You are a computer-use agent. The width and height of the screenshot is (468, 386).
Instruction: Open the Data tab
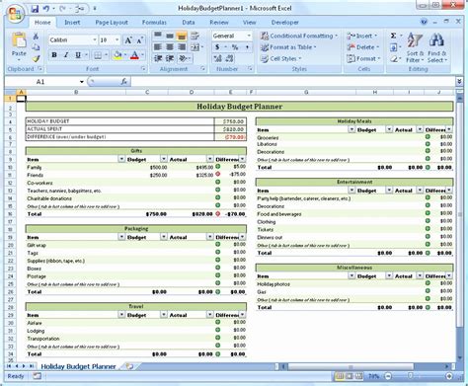click(189, 23)
